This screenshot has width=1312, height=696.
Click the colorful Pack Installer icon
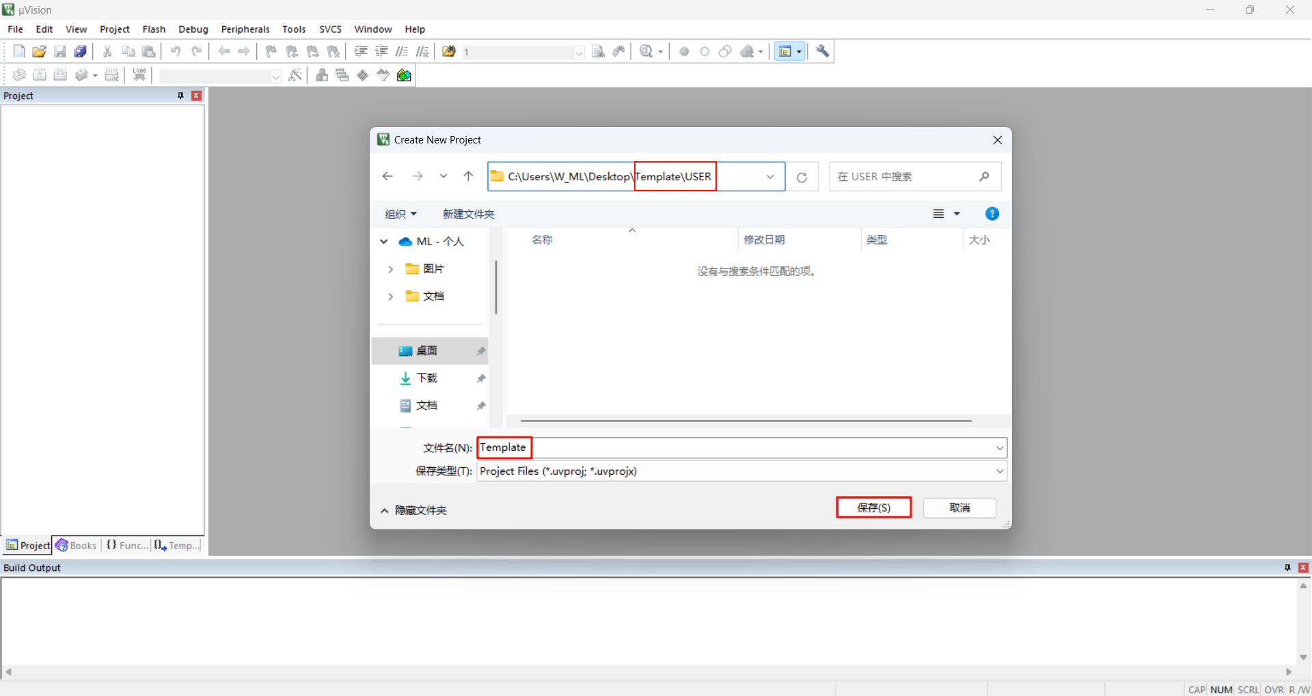(x=405, y=75)
